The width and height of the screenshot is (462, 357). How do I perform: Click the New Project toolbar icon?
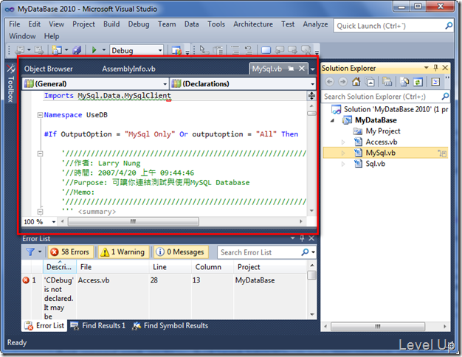point(57,50)
